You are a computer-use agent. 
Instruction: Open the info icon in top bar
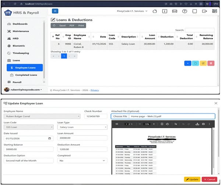point(165,11)
